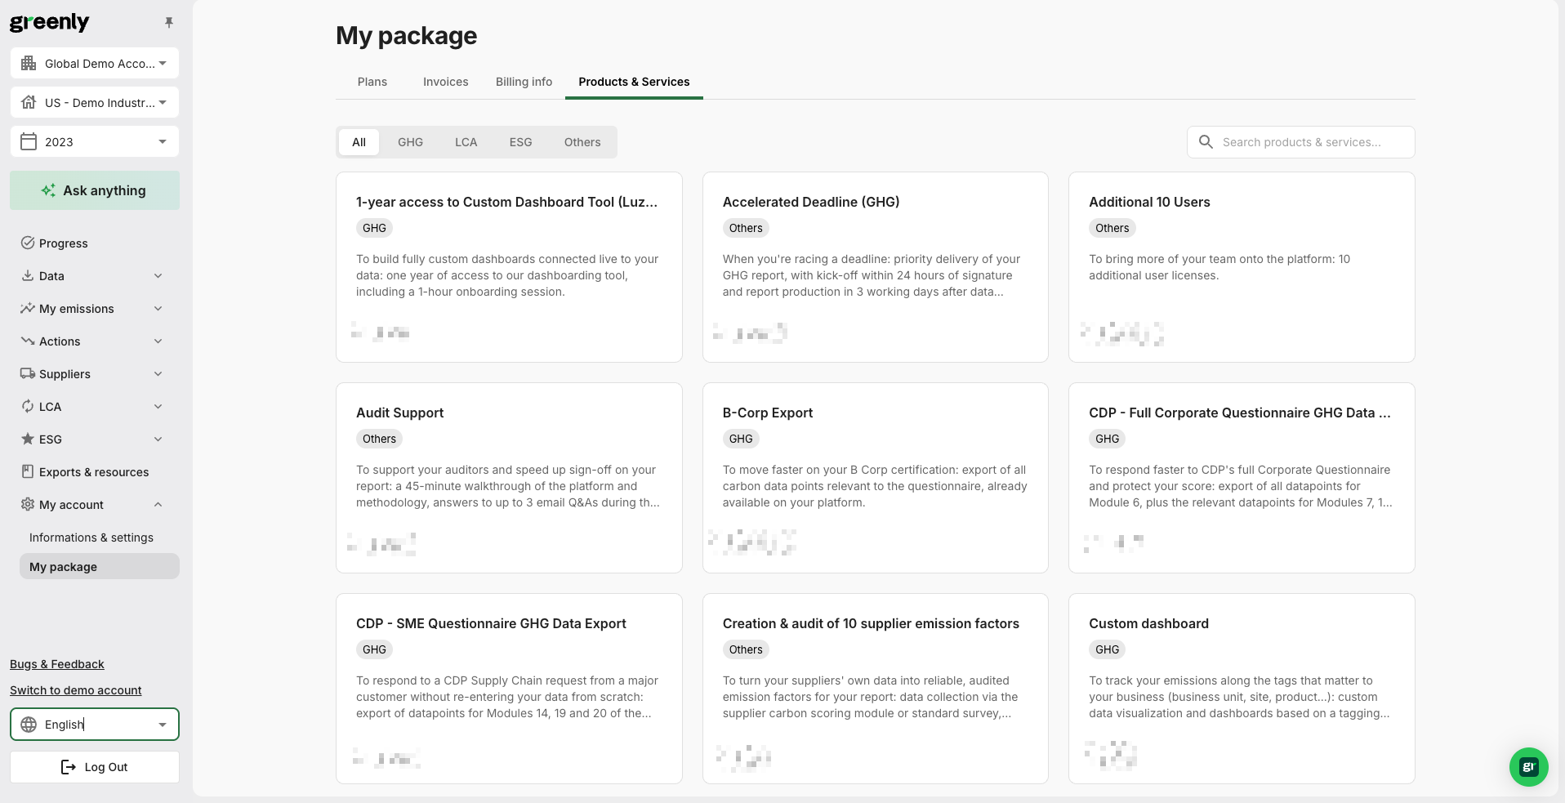Click the Greenly logo

point(50,22)
